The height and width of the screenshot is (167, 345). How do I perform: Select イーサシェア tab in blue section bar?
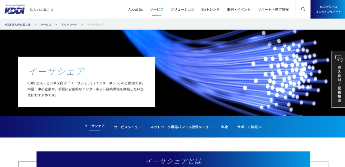coord(95,126)
